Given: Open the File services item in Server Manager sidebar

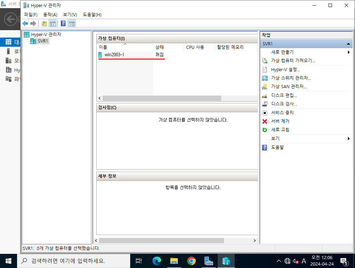Looking at the screenshot, I should [10, 79].
